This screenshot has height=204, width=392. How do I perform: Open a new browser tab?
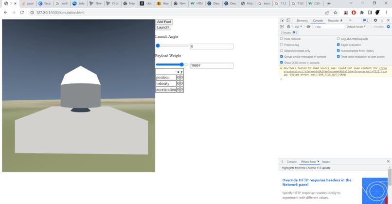click(x=329, y=3)
